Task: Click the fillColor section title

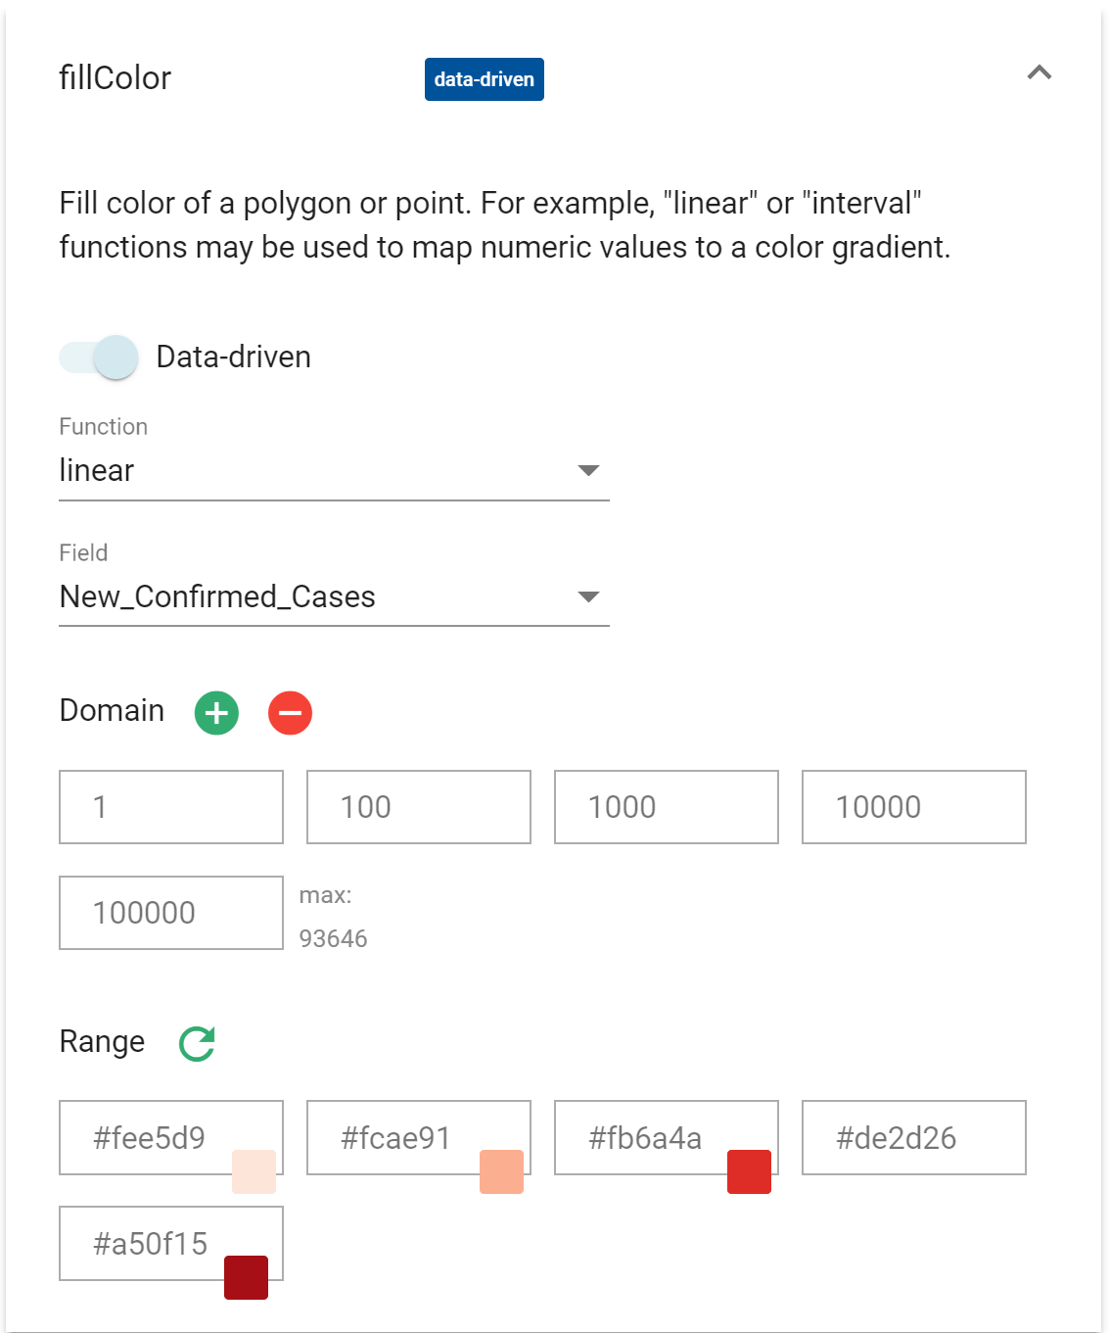Action: coord(116,78)
